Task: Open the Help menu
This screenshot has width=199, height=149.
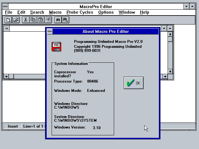Action: coord(144,12)
